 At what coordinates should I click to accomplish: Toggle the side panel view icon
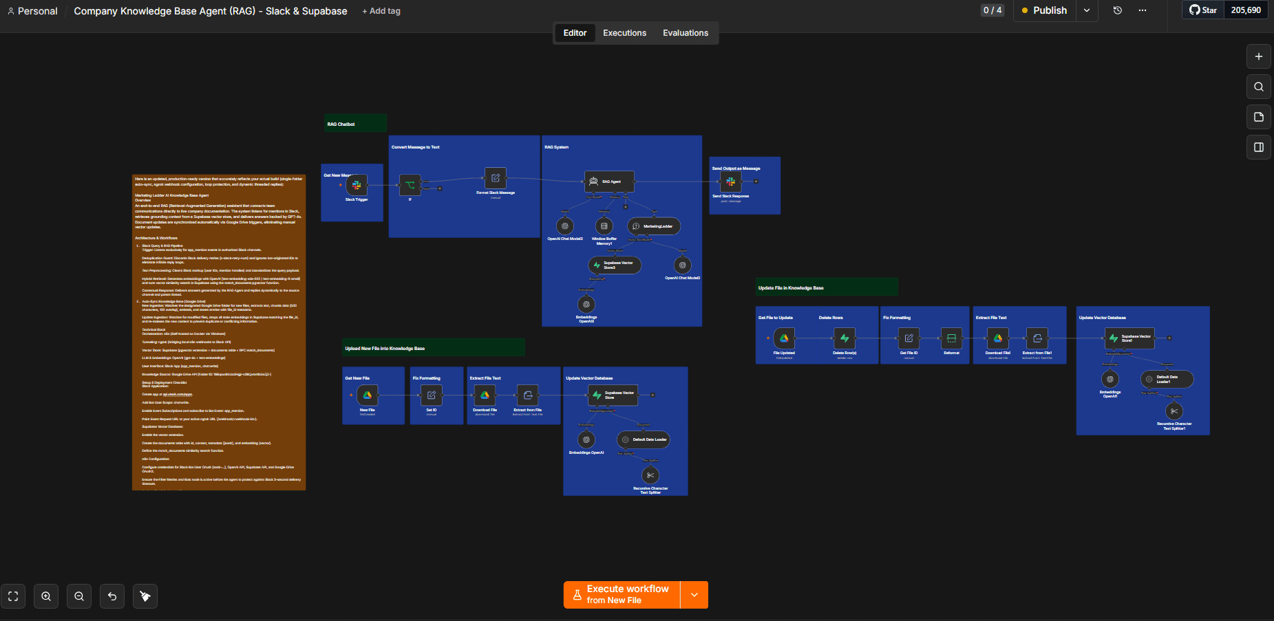(x=1259, y=147)
